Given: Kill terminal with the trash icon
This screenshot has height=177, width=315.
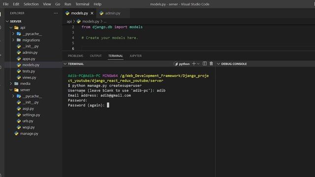Looking at the screenshot, I should click(x=211, y=63).
